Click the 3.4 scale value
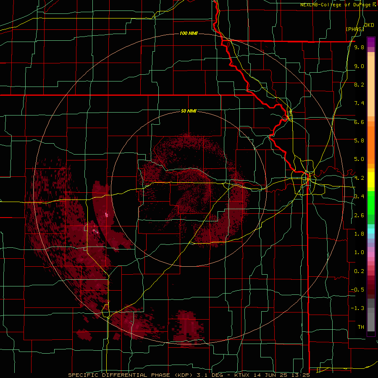Screen dimensions: 378x378 click(359, 197)
